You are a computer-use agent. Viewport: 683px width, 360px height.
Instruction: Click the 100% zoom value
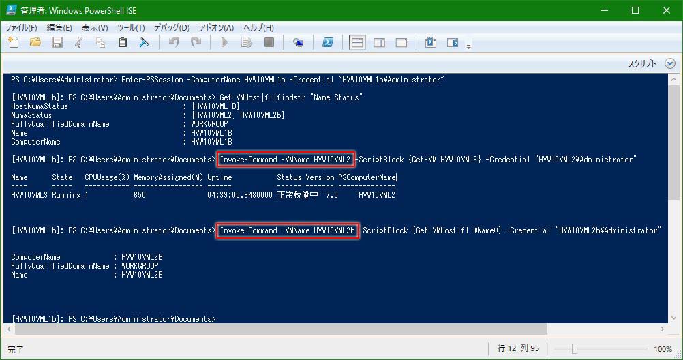pyautogui.click(x=663, y=349)
